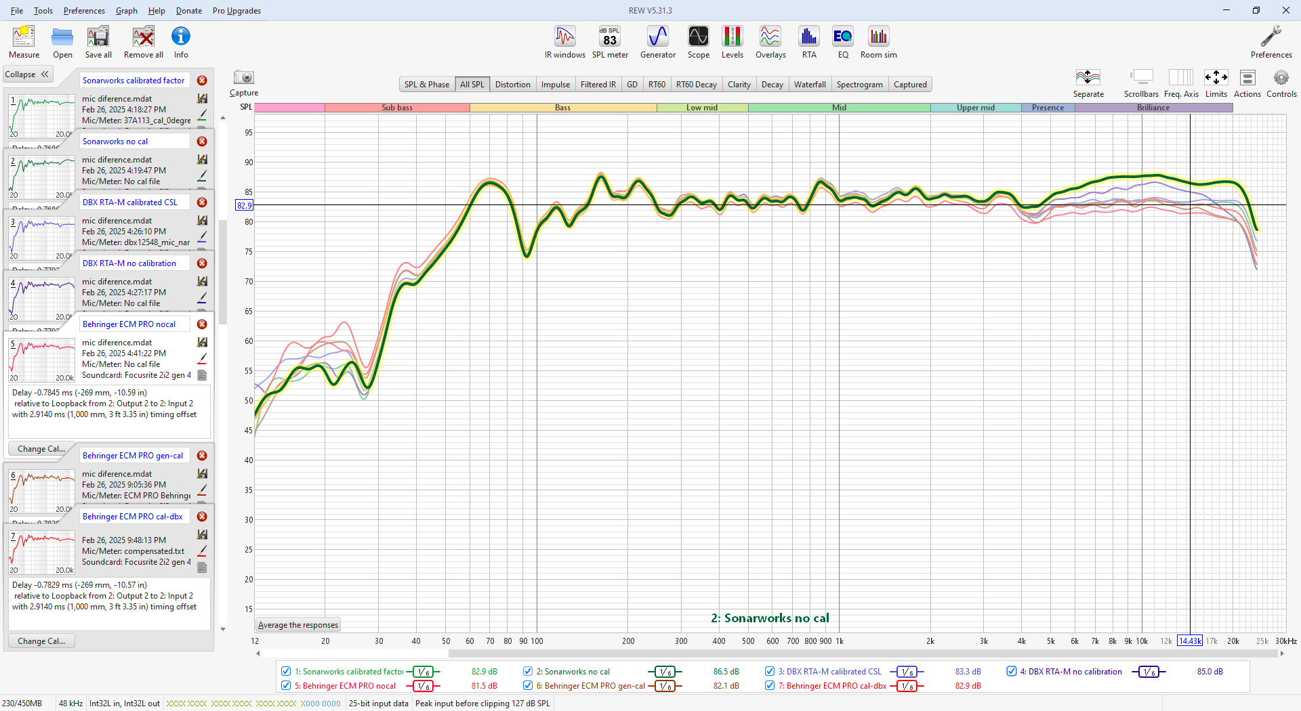Viewport: 1301px width, 711px height.
Task: Open the File menu
Action: [x=17, y=11]
